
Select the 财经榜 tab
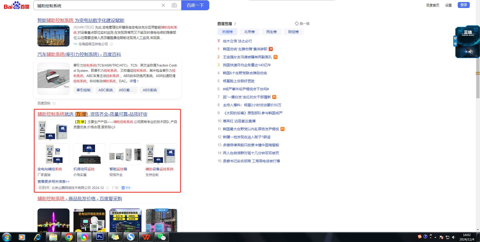tap(293, 32)
